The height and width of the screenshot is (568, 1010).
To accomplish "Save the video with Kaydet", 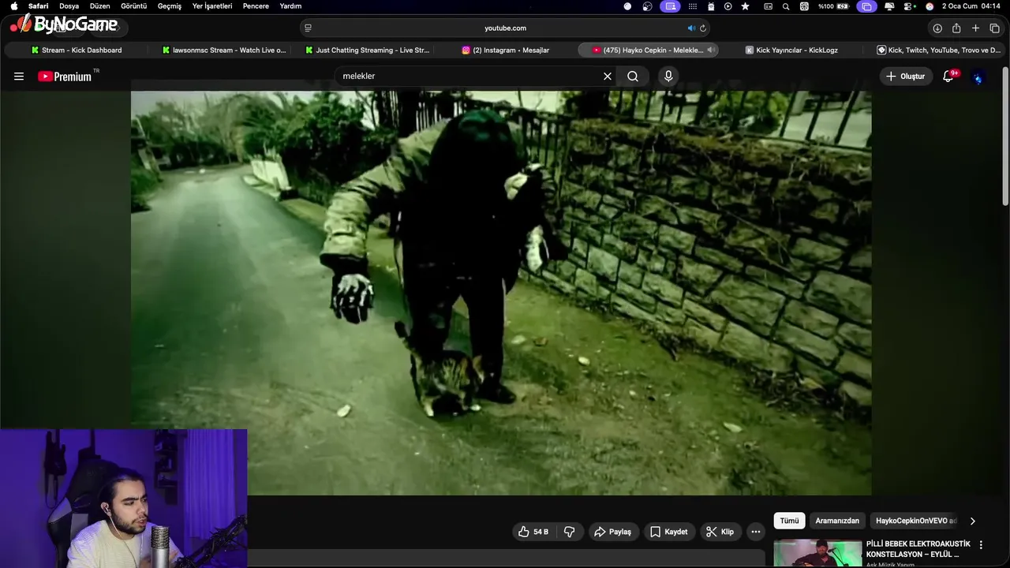I will pos(668,532).
